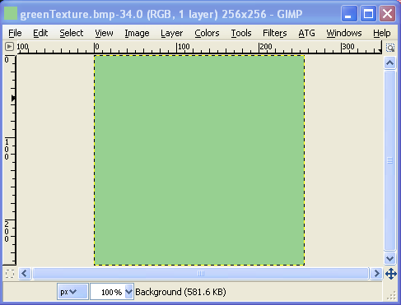Click the vertical scrollbar down arrow
The width and height of the screenshot is (401, 305).
pos(390,258)
